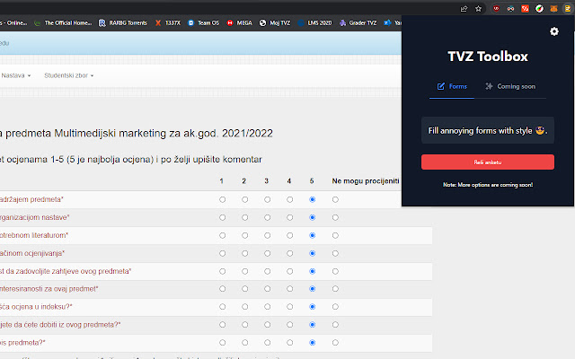The image size is (575, 359).
Task: Open the orange extension icon in toolbar
Action: [x=553, y=9]
